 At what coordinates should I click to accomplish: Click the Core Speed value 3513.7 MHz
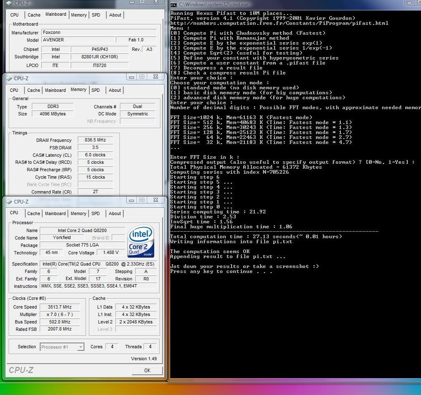coord(60,307)
